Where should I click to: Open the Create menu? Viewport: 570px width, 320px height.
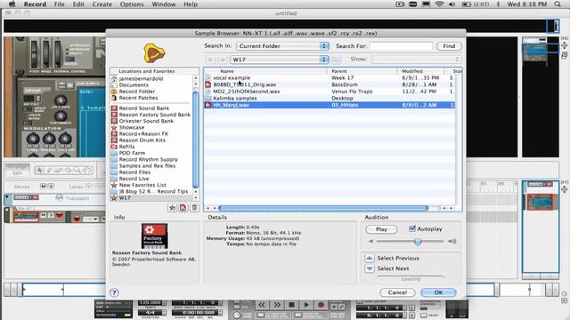[x=102, y=4]
